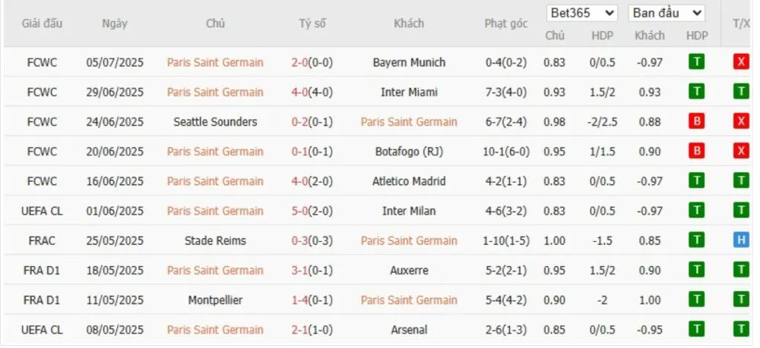Image resolution: width=760 pixels, height=348 pixels.
Task: Open the 2-0 score against Bayern Munich
Action: tap(299, 63)
